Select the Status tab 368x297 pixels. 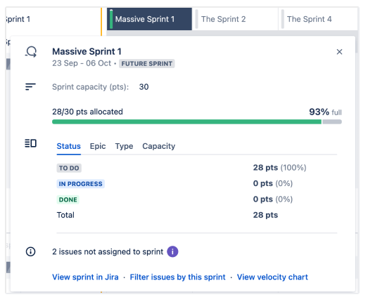point(68,146)
